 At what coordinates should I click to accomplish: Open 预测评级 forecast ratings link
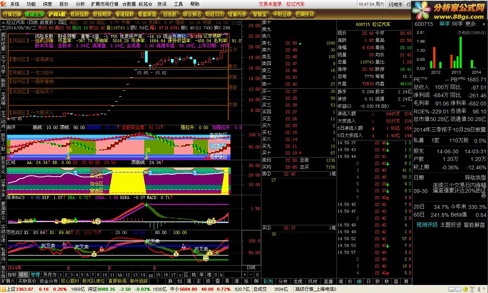pyautogui.click(x=427, y=225)
